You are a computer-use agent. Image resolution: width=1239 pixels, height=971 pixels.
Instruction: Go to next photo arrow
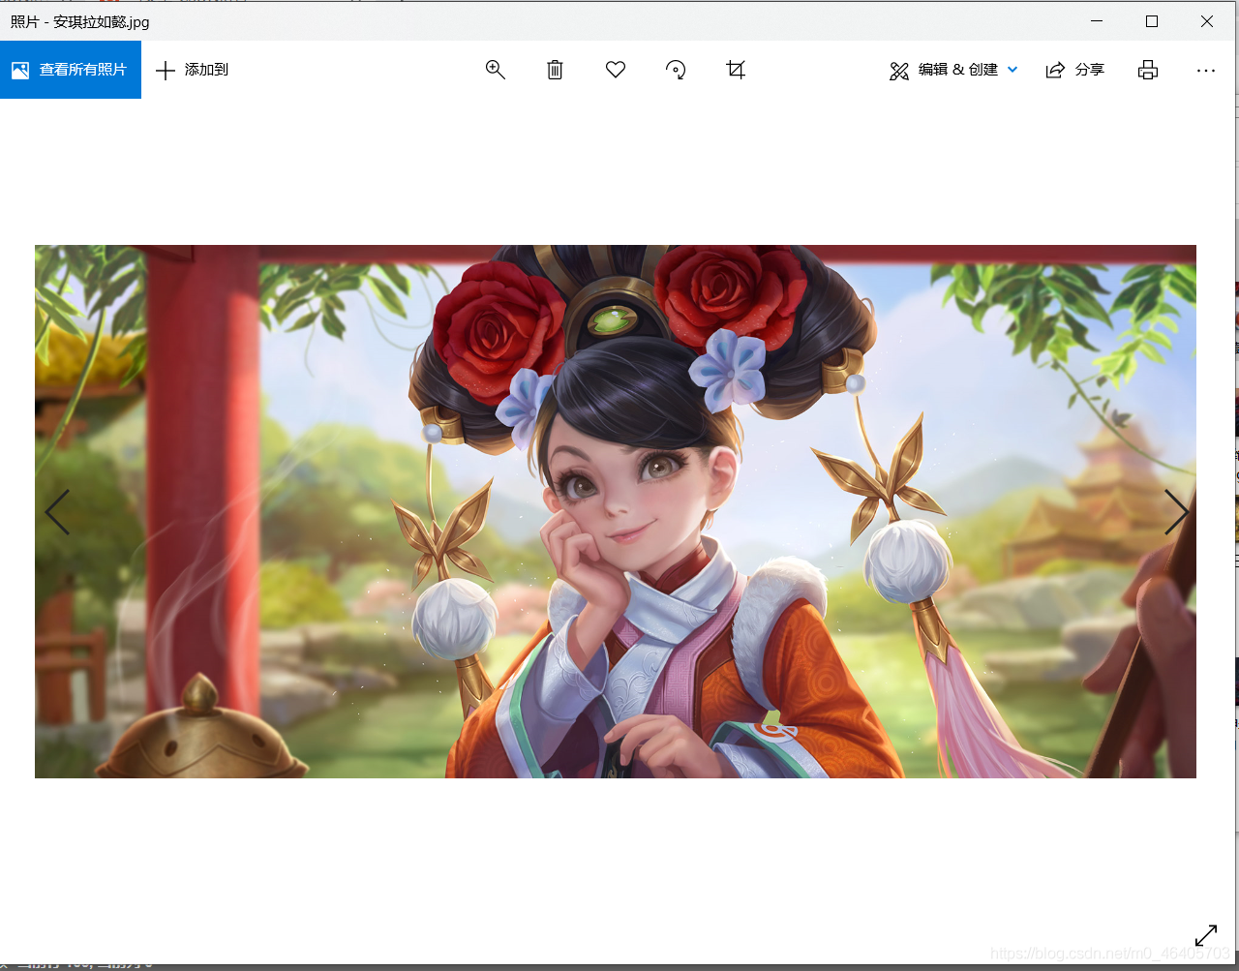[x=1176, y=512]
